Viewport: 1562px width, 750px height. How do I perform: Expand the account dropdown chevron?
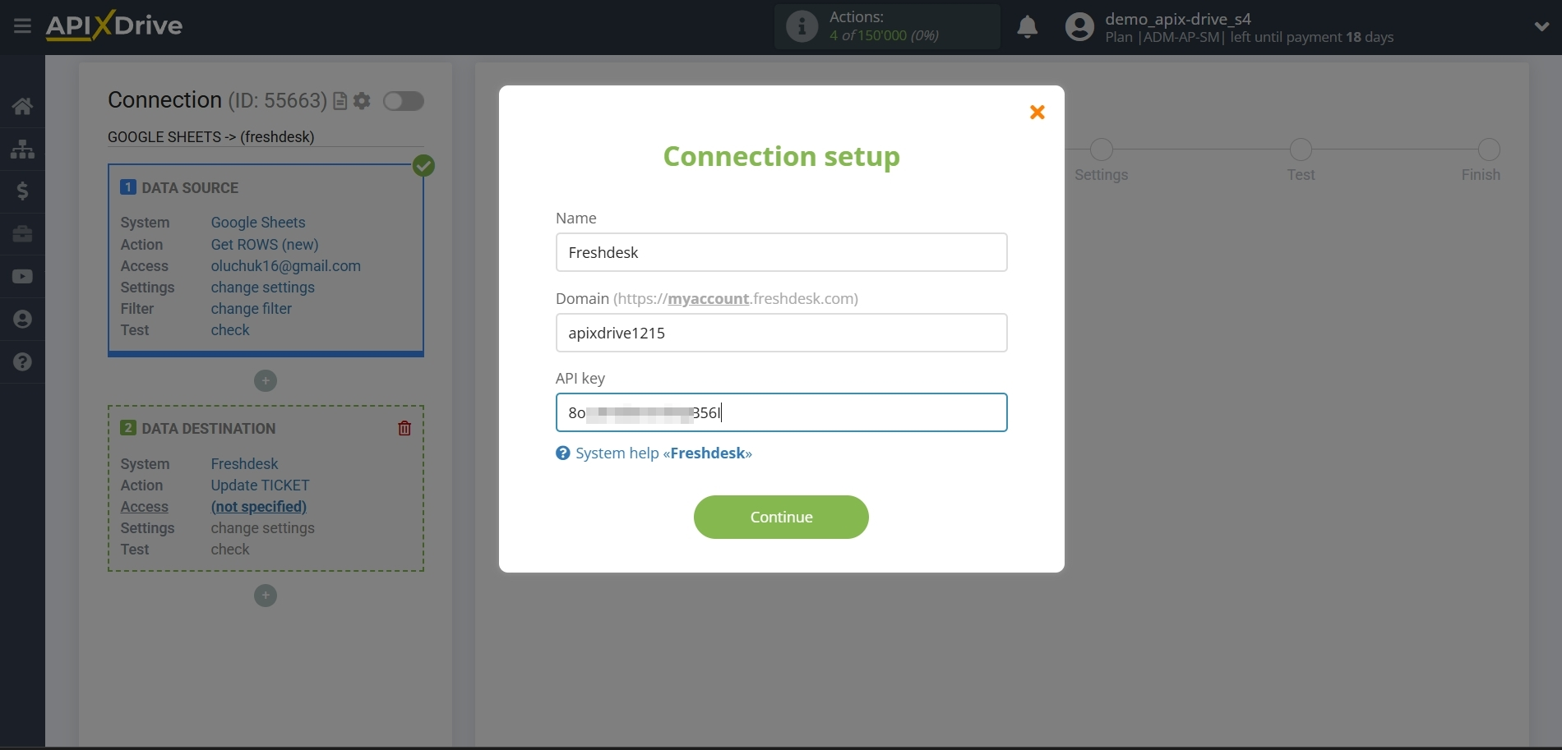1541,26
